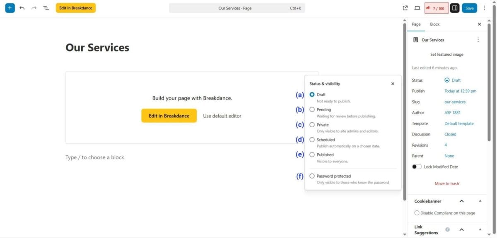Switch to the Block tab

434,24
